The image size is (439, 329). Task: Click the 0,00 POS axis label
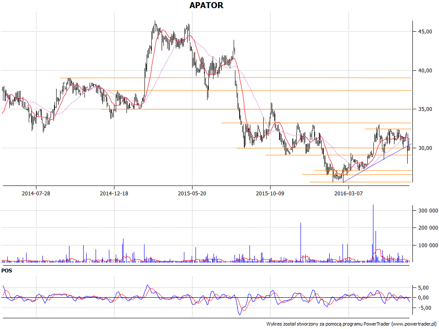point(423,297)
